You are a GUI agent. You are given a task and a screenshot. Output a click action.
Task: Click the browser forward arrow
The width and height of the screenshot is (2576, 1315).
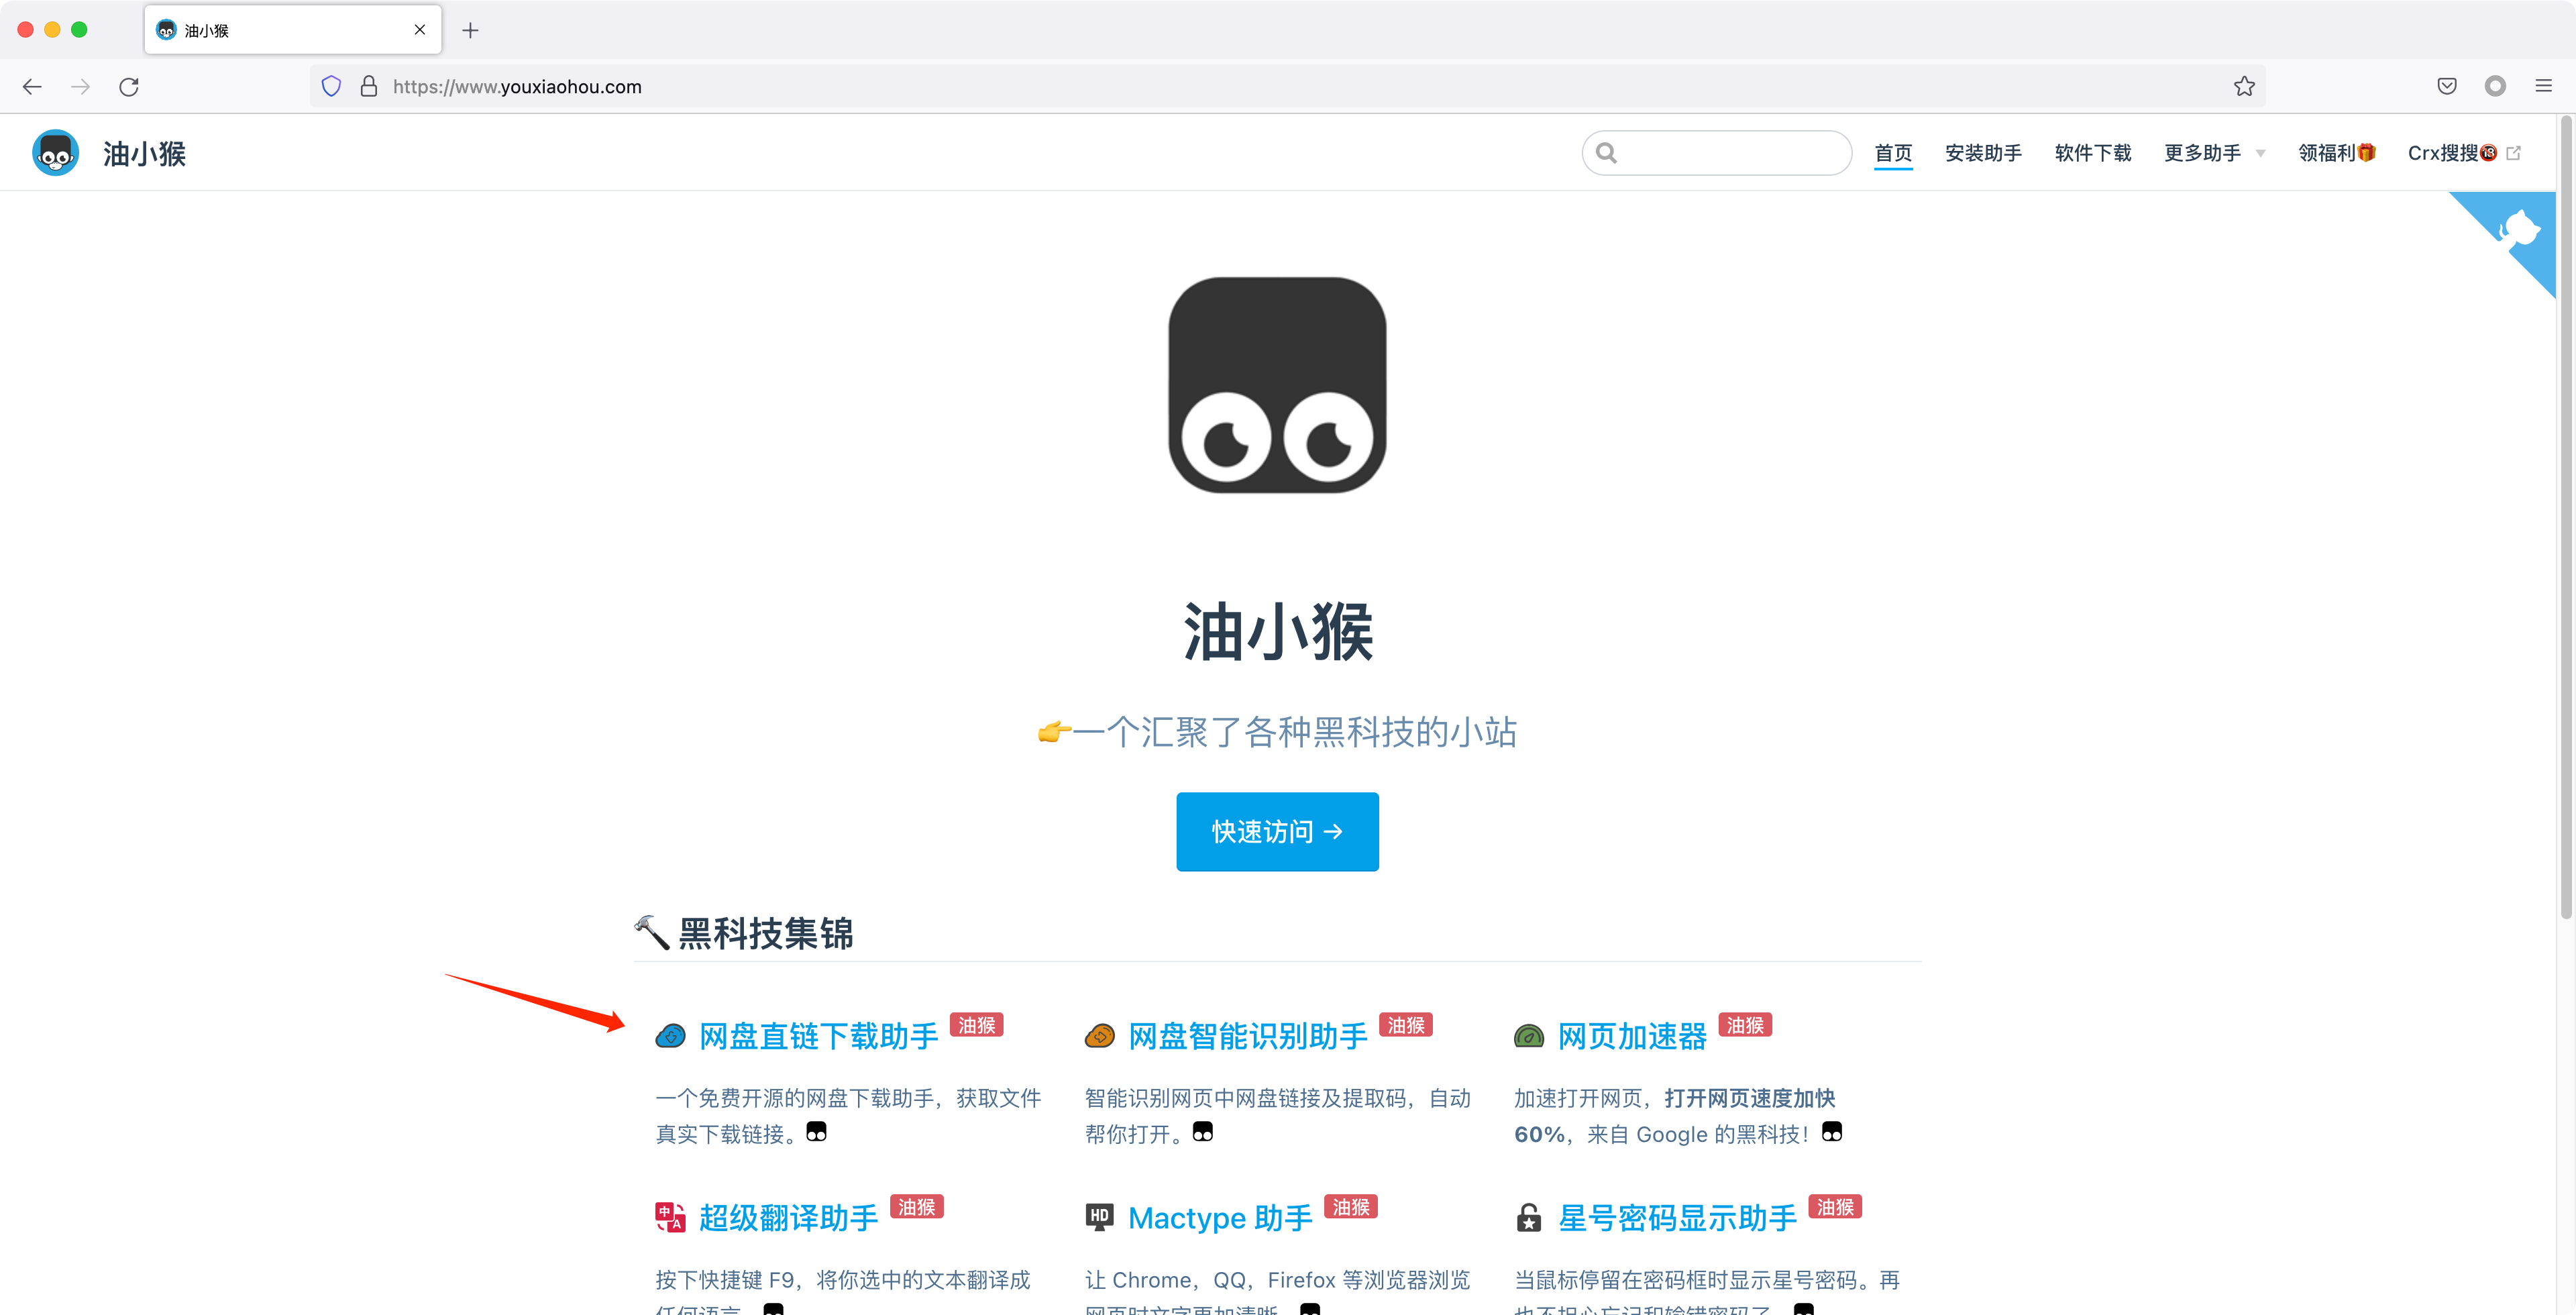pos(81,87)
